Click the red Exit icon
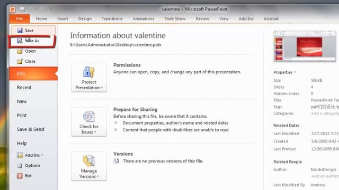 point(20,176)
